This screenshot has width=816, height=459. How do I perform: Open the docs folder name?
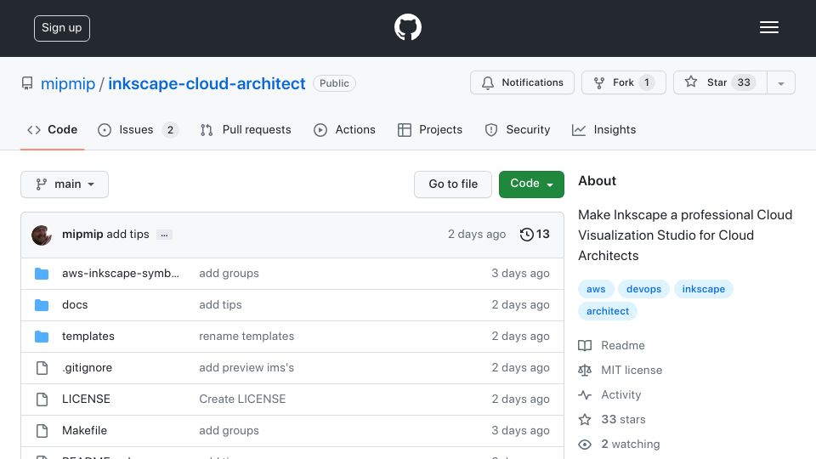(x=75, y=305)
